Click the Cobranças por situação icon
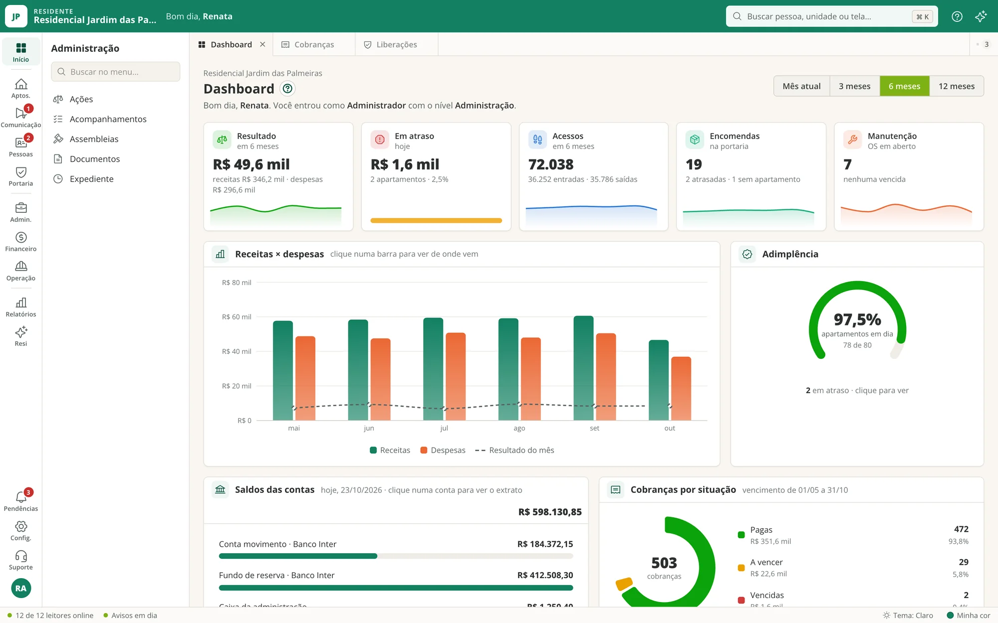This screenshot has width=998, height=623. coord(616,490)
